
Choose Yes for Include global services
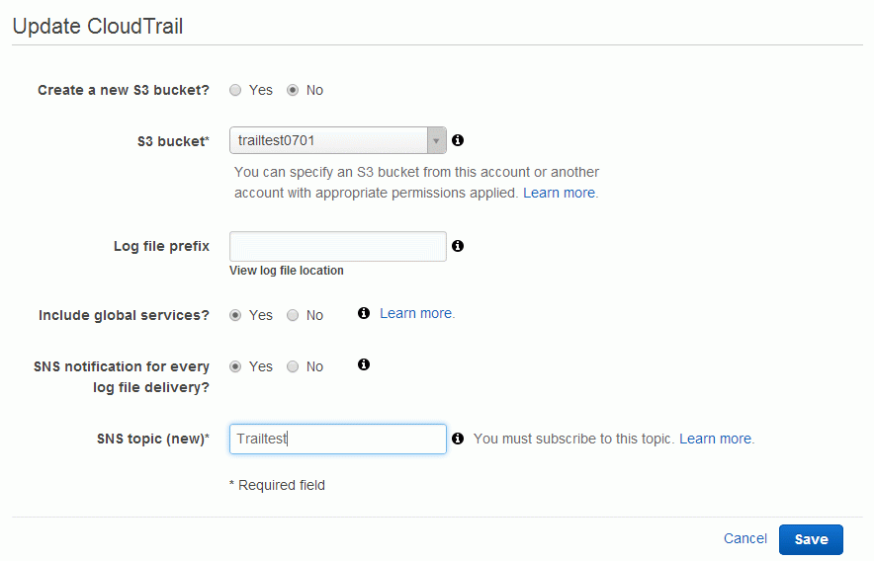(x=235, y=315)
